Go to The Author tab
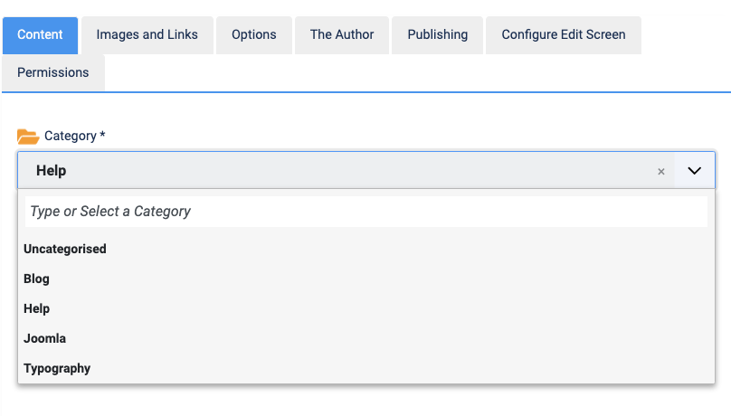The width and height of the screenshot is (731, 416). pos(342,35)
